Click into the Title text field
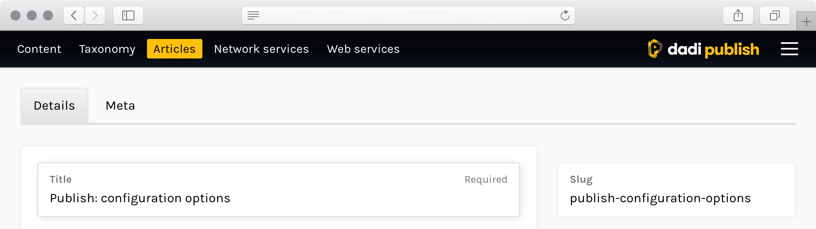 click(x=279, y=198)
